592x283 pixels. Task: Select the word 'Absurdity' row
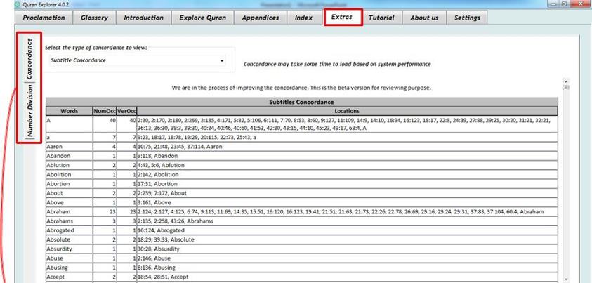click(x=302, y=249)
